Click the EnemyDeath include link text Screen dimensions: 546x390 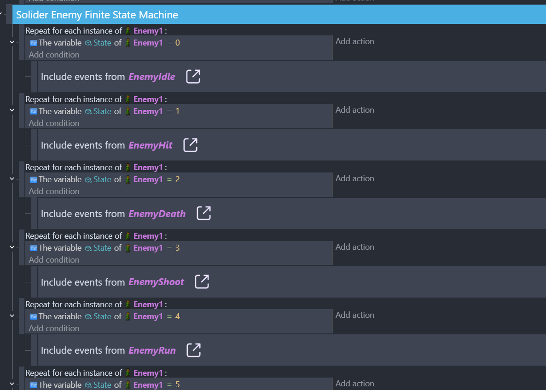[x=157, y=214]
